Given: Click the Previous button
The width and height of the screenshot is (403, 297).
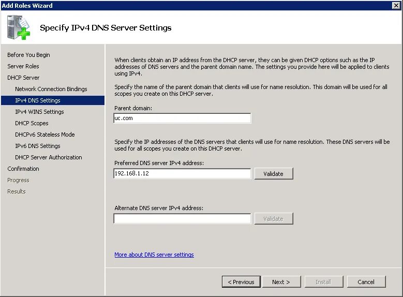Looking at the screenshot, I should click(x=241, y=282).
